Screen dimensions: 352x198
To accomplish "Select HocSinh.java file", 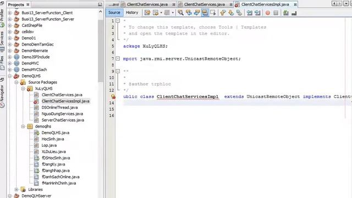I will [53, 139].
